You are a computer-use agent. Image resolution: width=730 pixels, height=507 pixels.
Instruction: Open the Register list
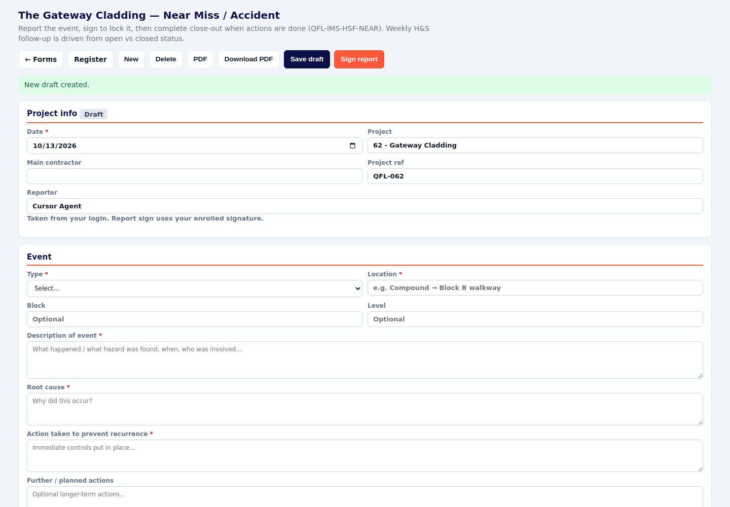pos(90,59)
